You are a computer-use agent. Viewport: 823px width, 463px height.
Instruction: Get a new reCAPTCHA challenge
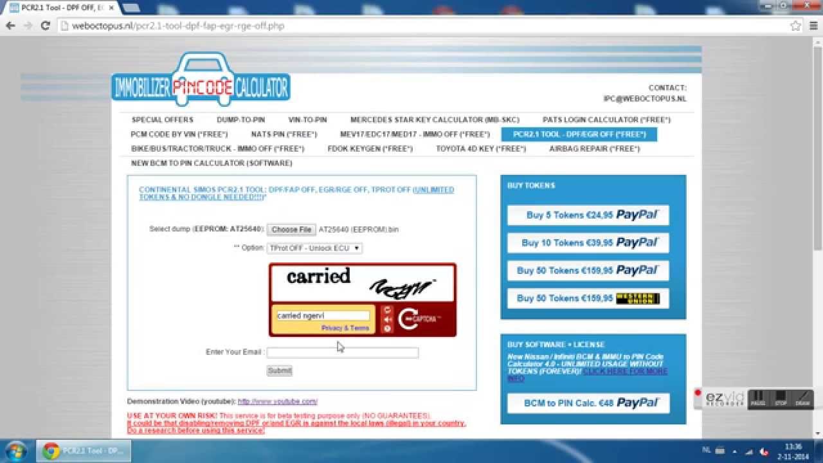point(387,310)
